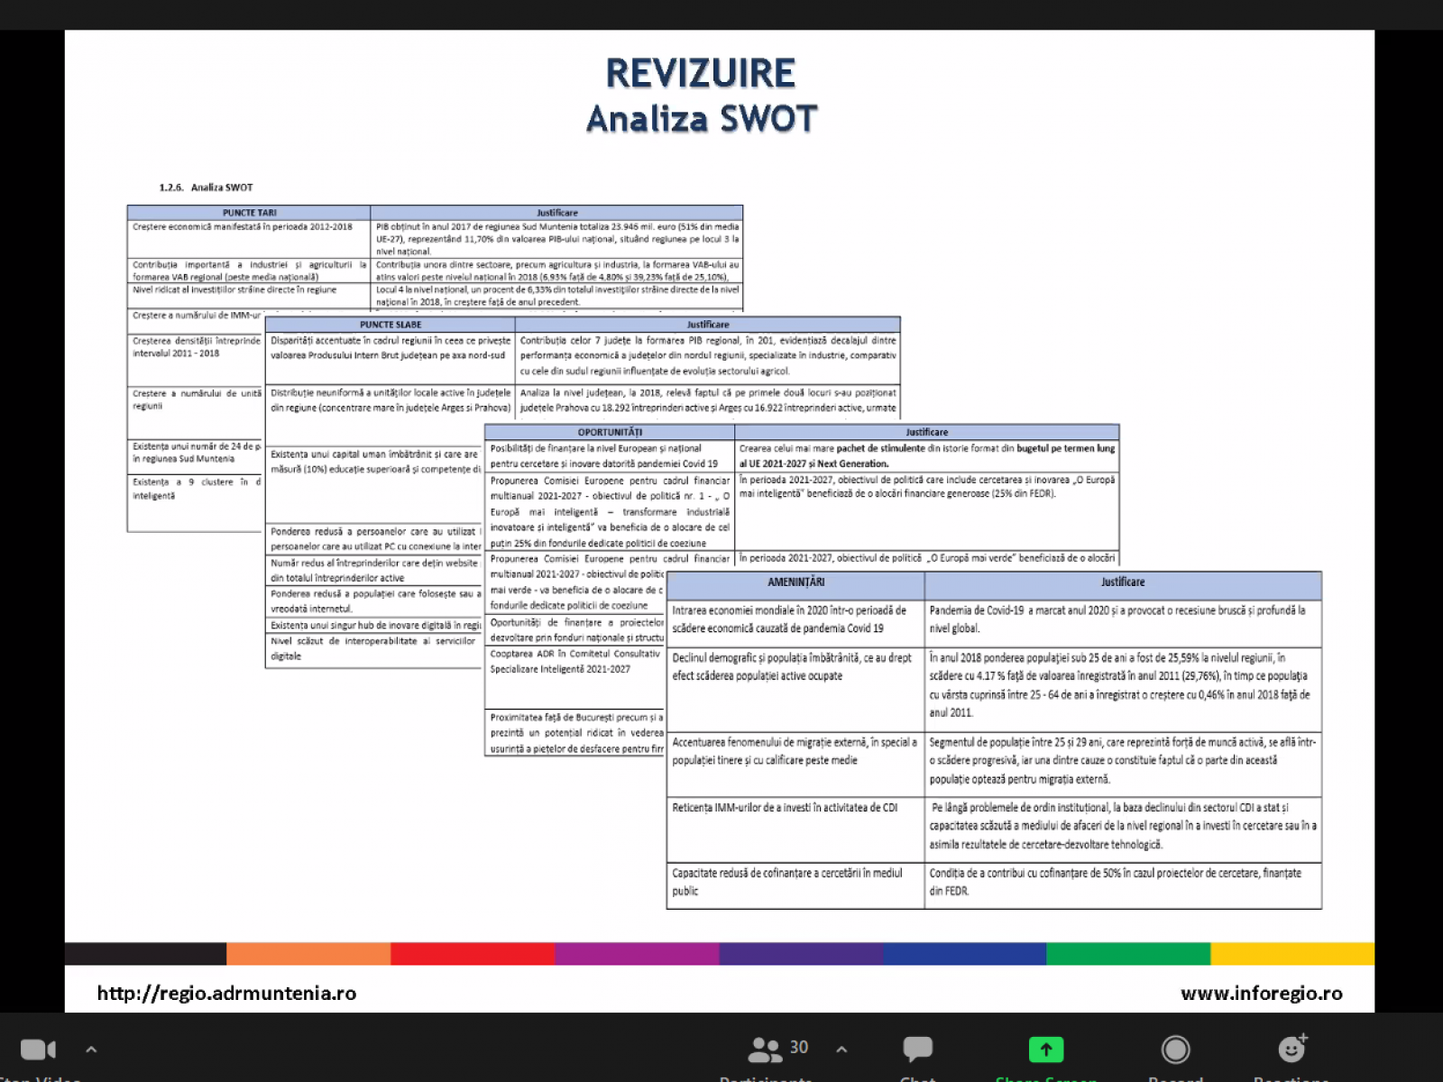Click 'Posibilități de finanțare la nivel European' cell
Viewport: 1443px width, 1082px height.
click(x=610, y=455)
